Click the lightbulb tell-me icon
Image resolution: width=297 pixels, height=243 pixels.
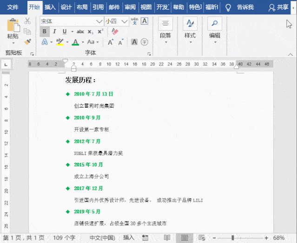(228, 7)
